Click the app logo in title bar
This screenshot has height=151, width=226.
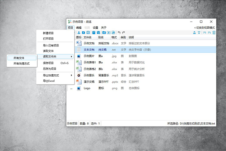tap(70, 22)
